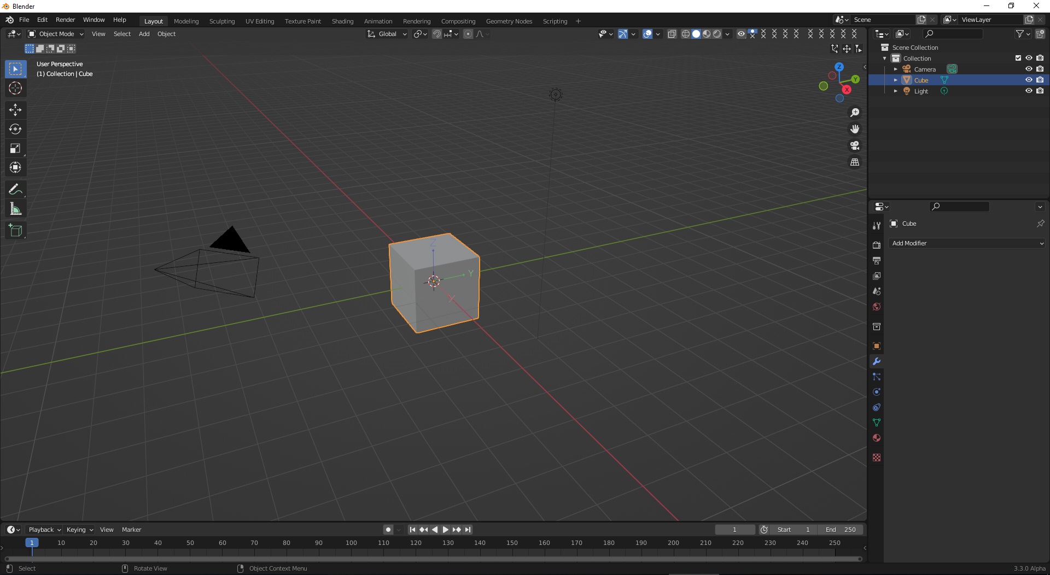Screen dimensions: 1050x575
Task: Click the hand Pan view icon
Action: [x=854, y=129]
